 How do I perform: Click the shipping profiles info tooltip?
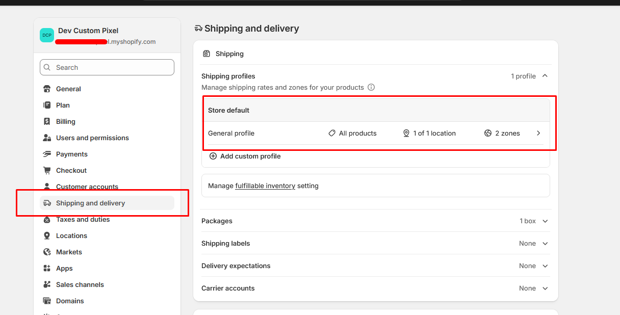click(x=371, y=87)
